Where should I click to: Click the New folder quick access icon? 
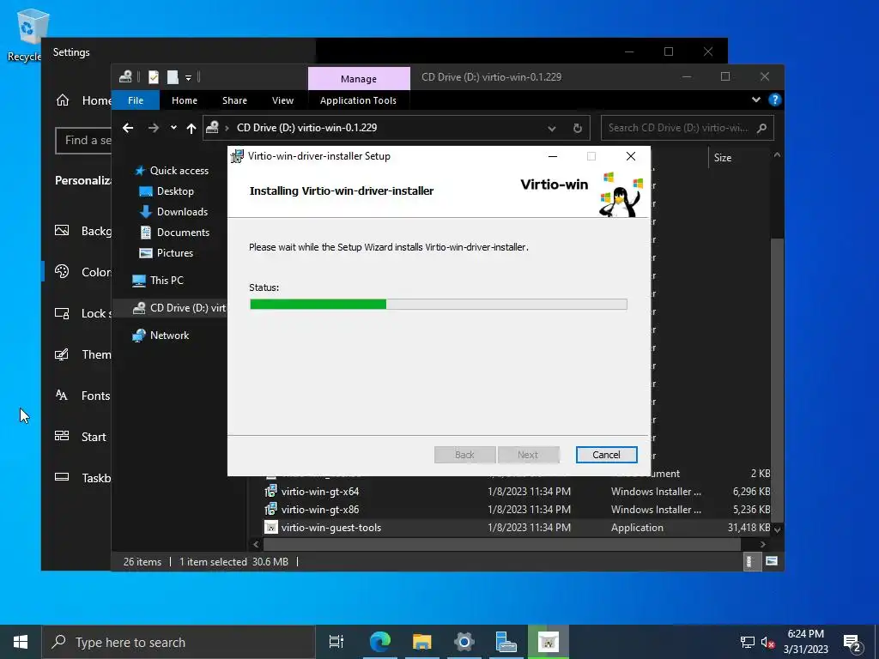173,76
